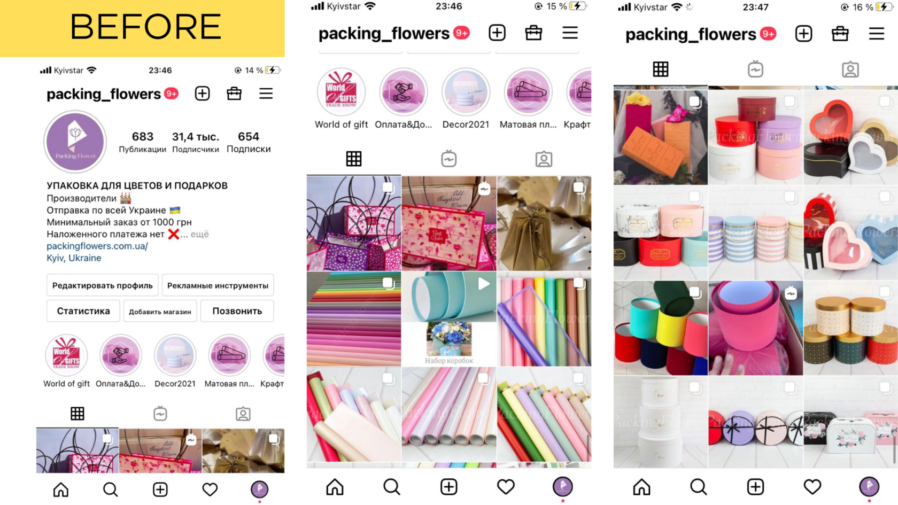Open packingflowers.com.ua link

[x=97, y=246]
